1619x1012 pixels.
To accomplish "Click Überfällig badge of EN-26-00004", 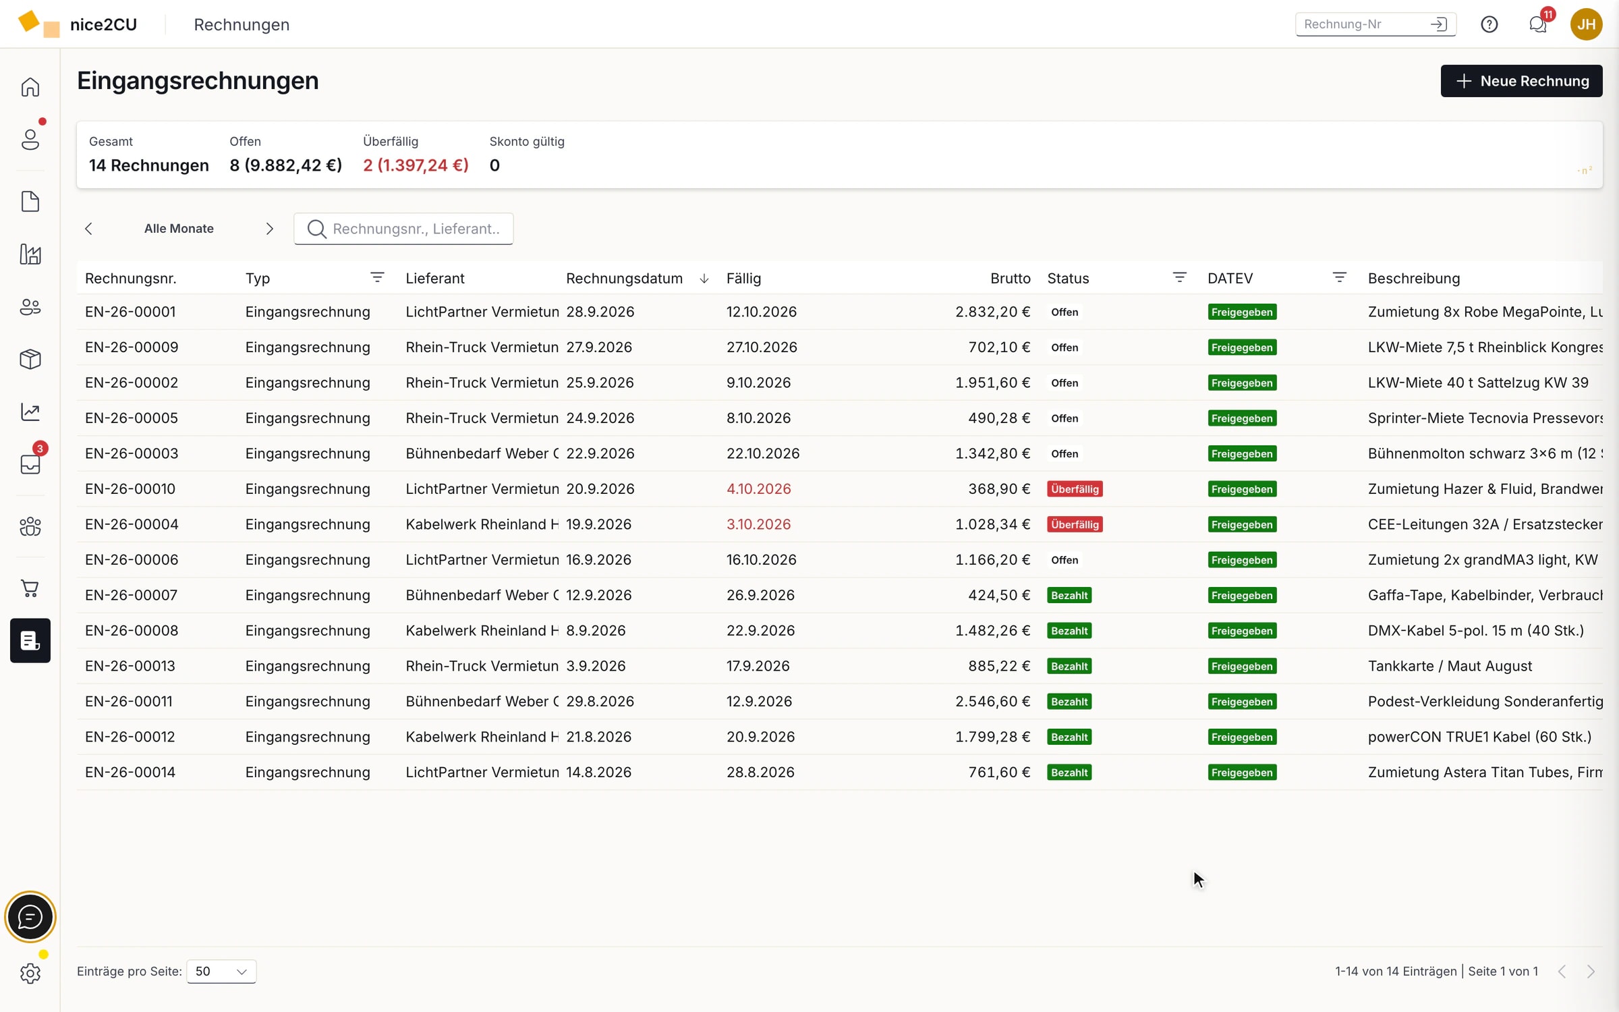I will (1075, 524).
